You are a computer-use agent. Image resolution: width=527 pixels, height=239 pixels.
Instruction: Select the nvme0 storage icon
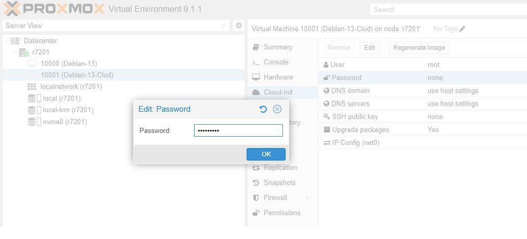click(32, 122)
